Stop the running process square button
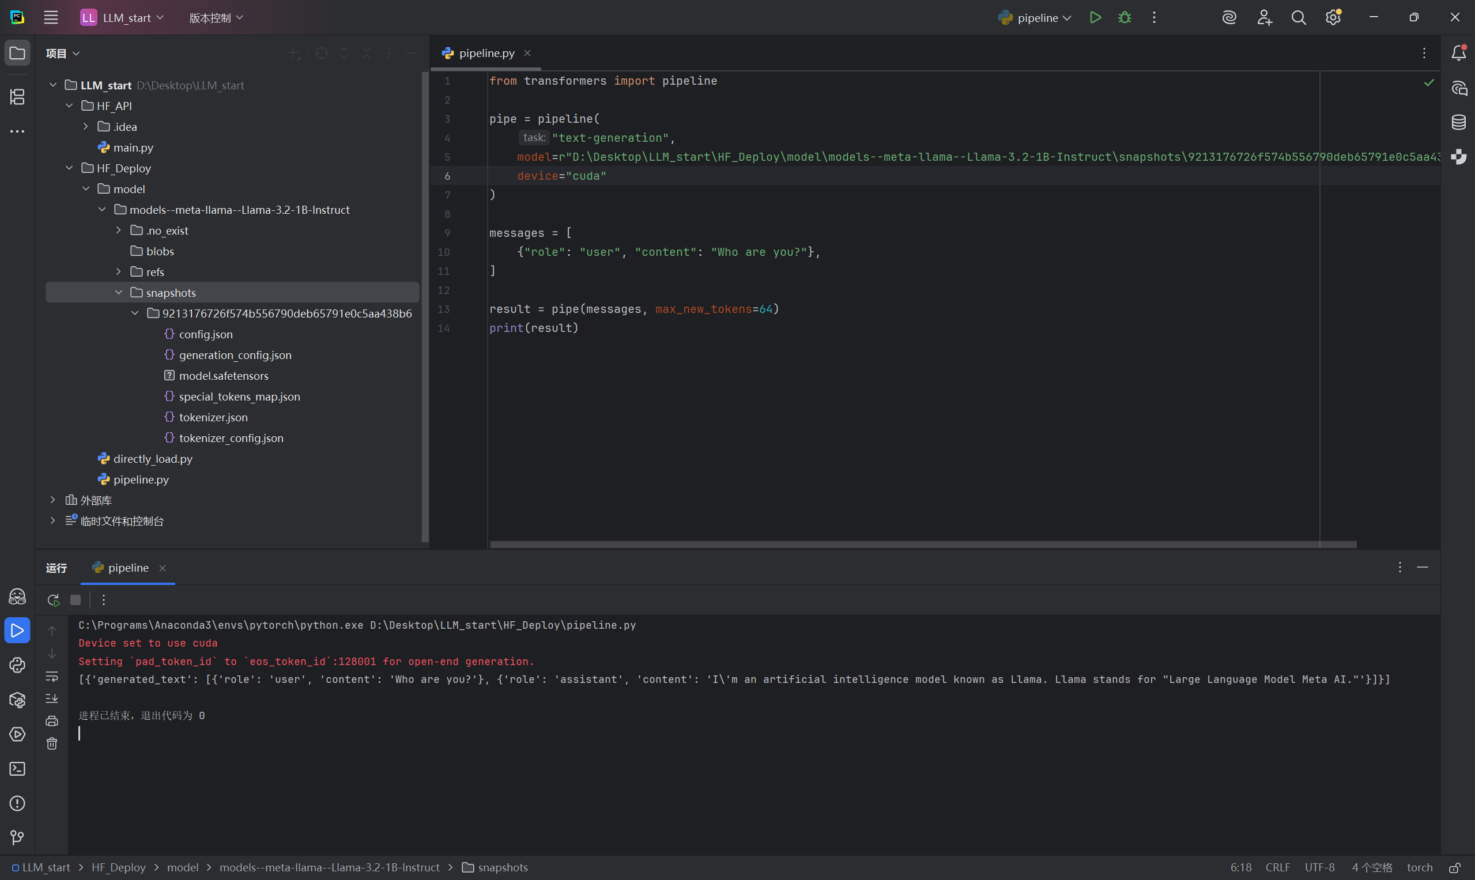 (76, 600)
